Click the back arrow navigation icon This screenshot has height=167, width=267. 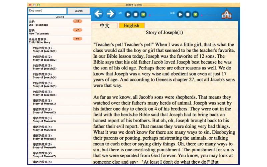click(98, 14)
